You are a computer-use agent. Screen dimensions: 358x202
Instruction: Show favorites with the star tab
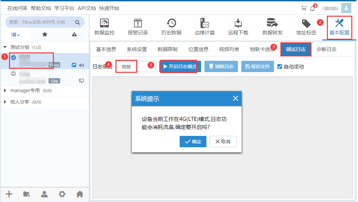click(x=45, y=34)
